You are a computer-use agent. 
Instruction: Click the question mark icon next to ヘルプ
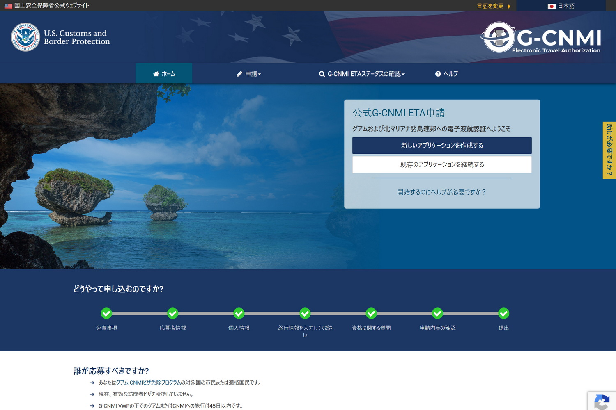437,74
